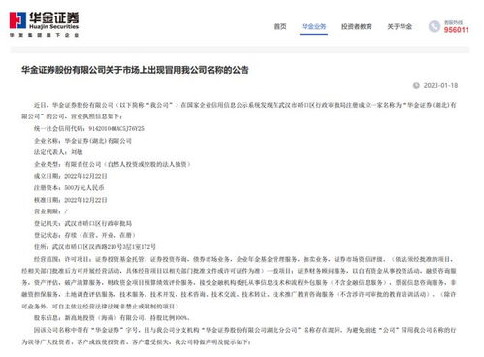Click the 营业期限 line
484x357 pixels.
coord(50,211)
